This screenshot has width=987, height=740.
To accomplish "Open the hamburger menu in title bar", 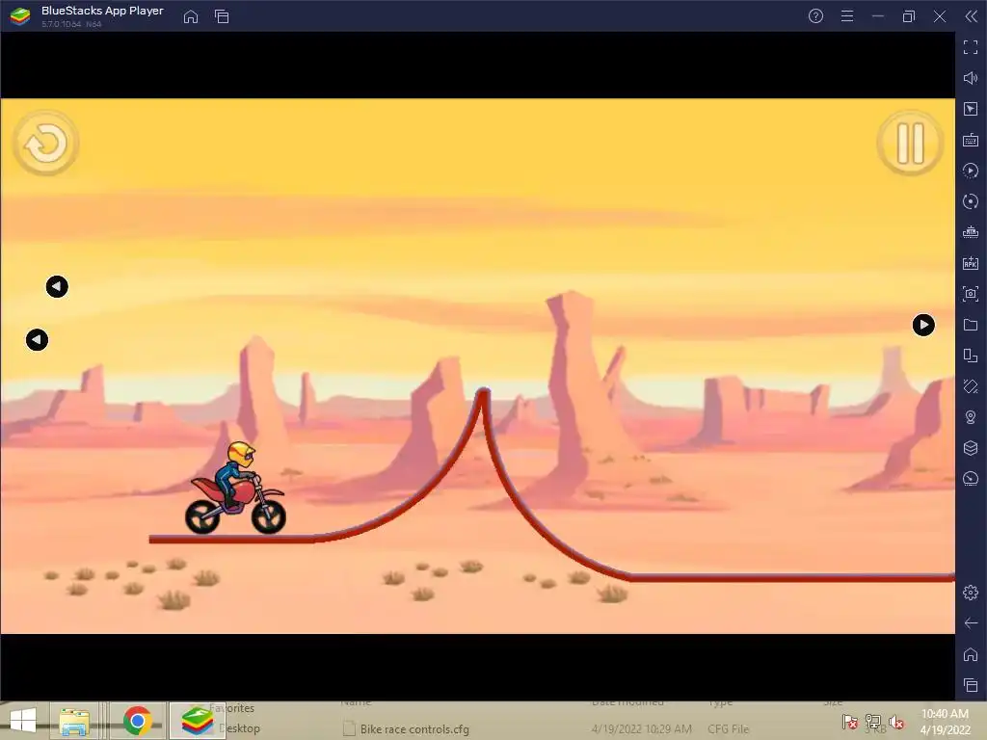I will [847, 16].
